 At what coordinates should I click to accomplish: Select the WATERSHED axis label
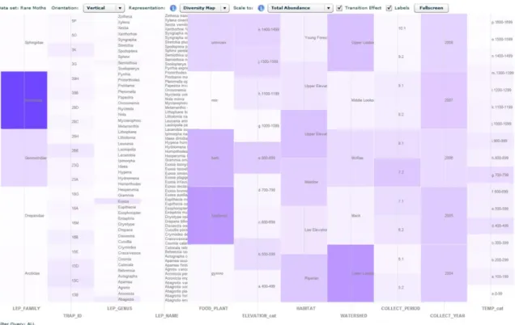[x=353, y=315]
